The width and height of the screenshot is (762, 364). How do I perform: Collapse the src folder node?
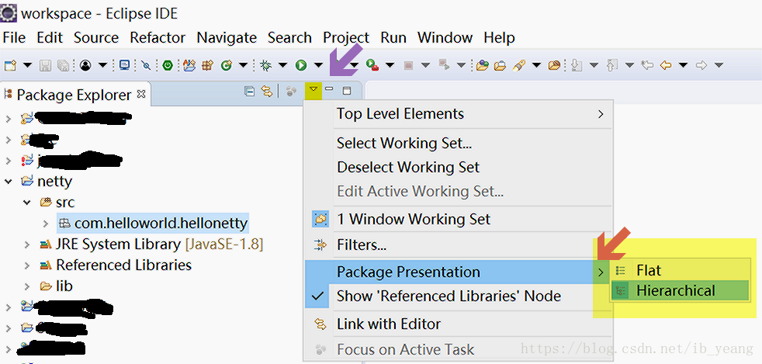pos(27,202)
